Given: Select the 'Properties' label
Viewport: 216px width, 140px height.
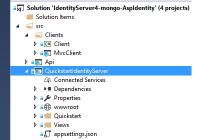Looking at the screenshot, I should [67, 98].
